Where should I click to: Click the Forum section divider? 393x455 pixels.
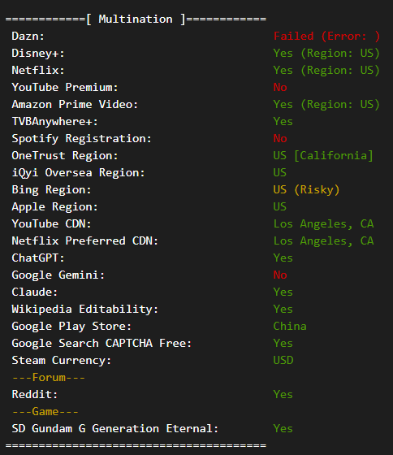point(49,378)
